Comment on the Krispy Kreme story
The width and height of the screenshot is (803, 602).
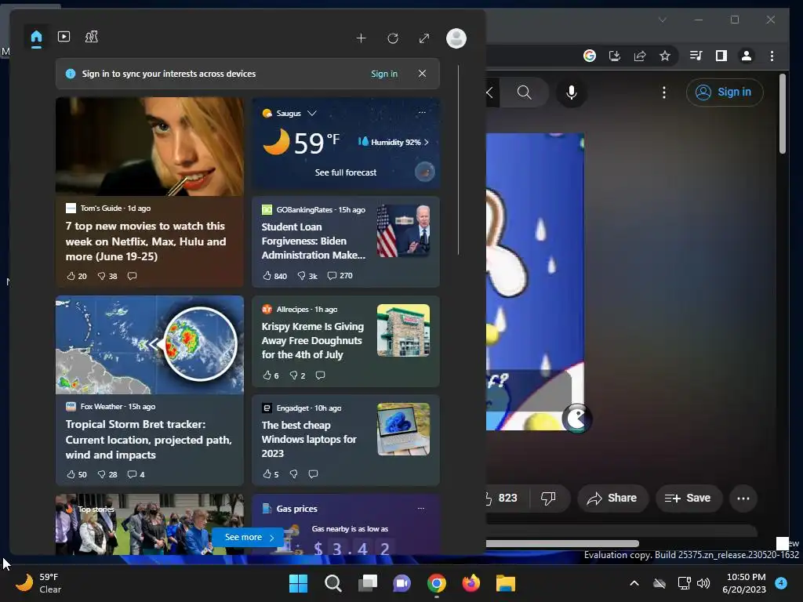pos(321,375)
